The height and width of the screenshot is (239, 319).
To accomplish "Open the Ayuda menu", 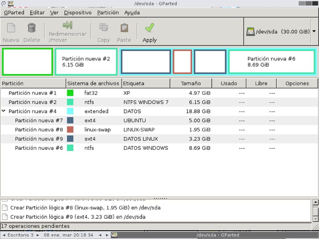I will click(132, 12).
